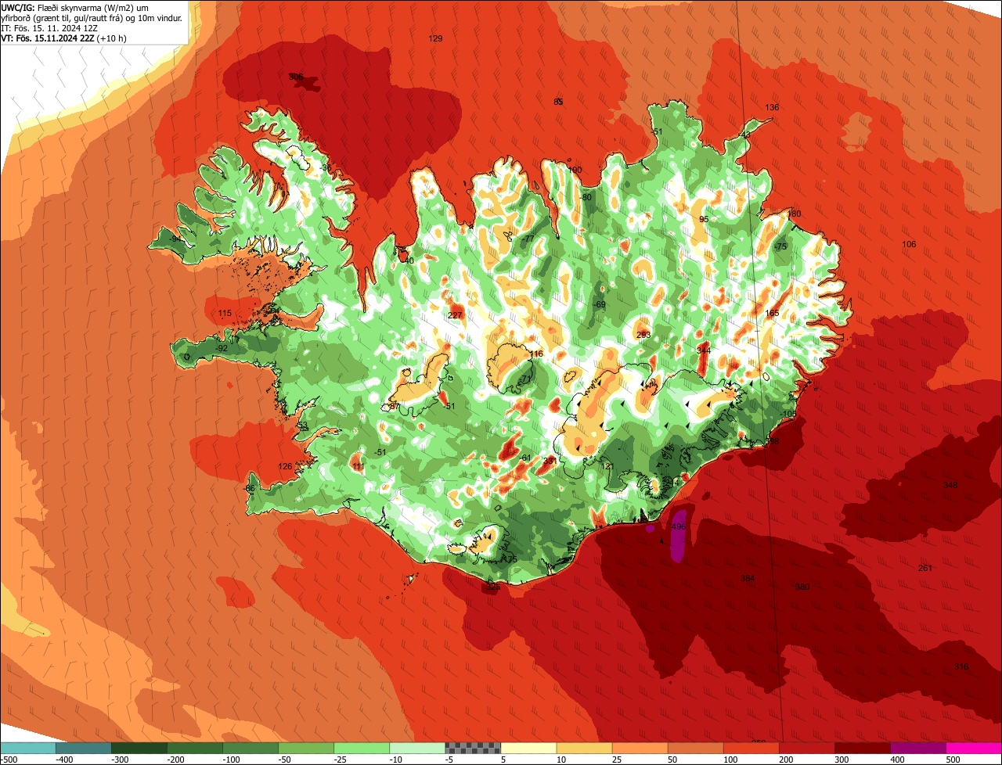Click the value 85 over the northern sea
The image size is (1002, 765).
click(x=558, y=102)
